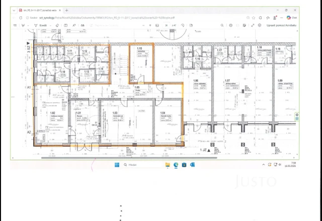Open File Explorer from taskbar

pos(168,165)
